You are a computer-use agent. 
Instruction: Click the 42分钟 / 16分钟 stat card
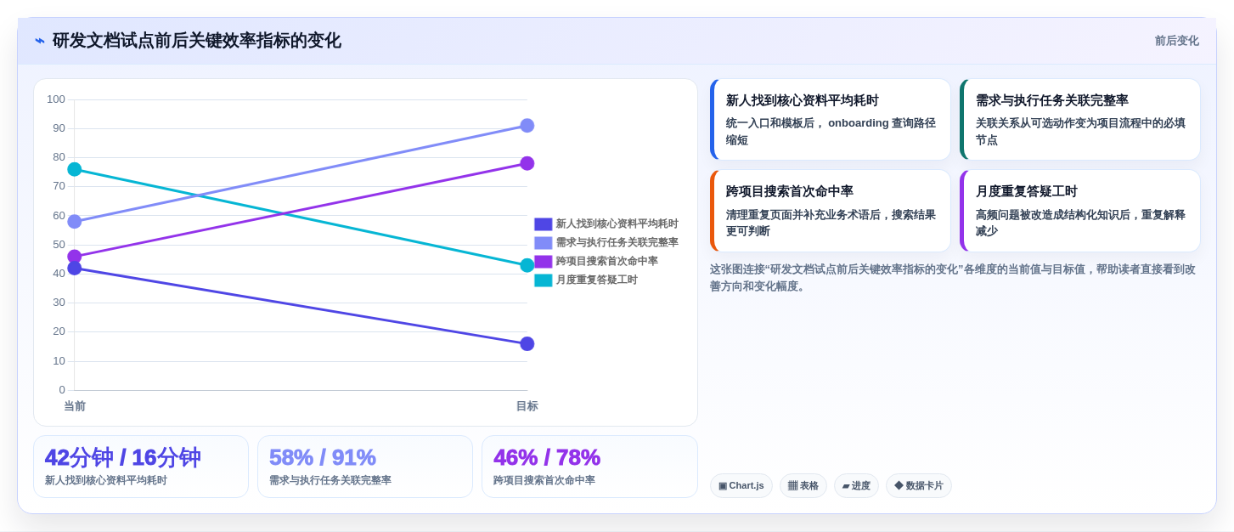141,467
